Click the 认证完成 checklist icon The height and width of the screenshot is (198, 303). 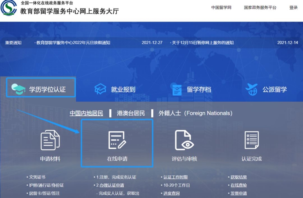tap(251, 140)
